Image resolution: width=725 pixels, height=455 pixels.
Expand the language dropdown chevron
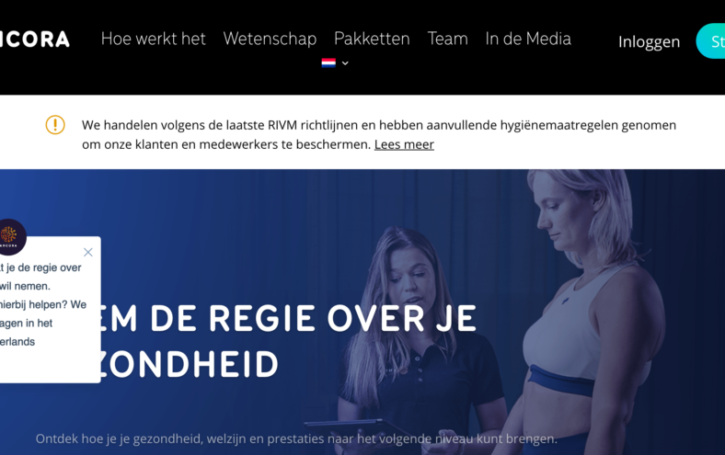pos(345,63)
